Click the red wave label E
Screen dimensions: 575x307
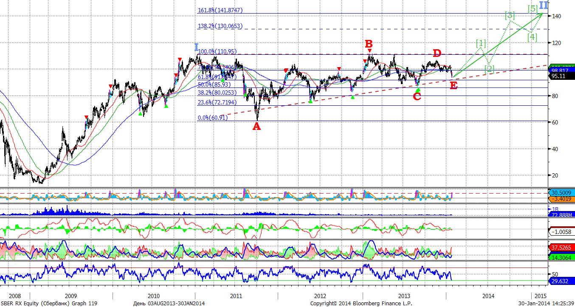tap(454, 85)
